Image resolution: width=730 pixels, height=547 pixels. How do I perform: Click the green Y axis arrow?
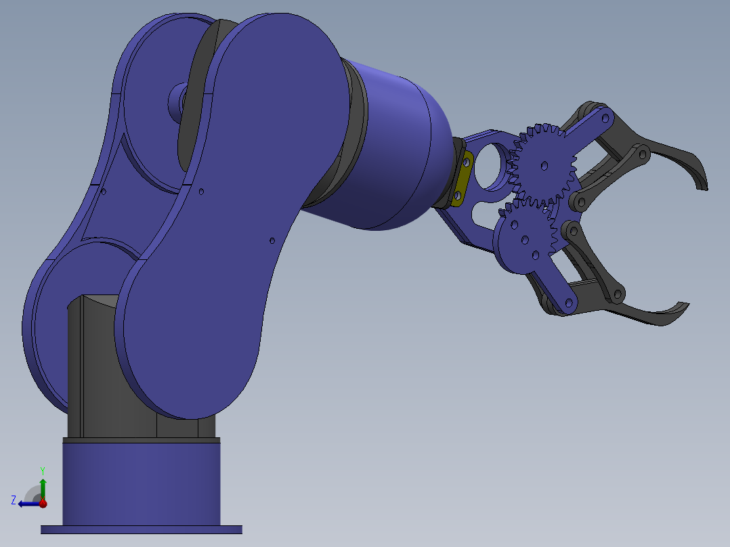click(43, 481)
